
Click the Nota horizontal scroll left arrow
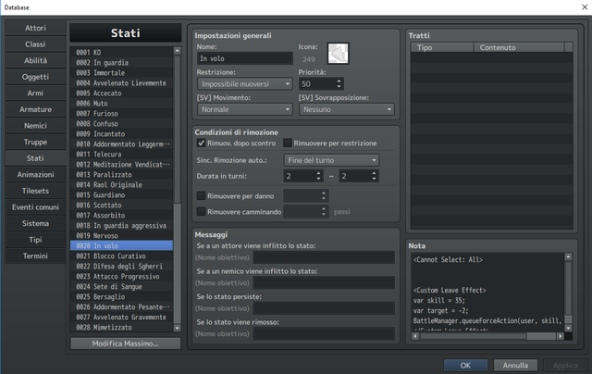[415, 336]
